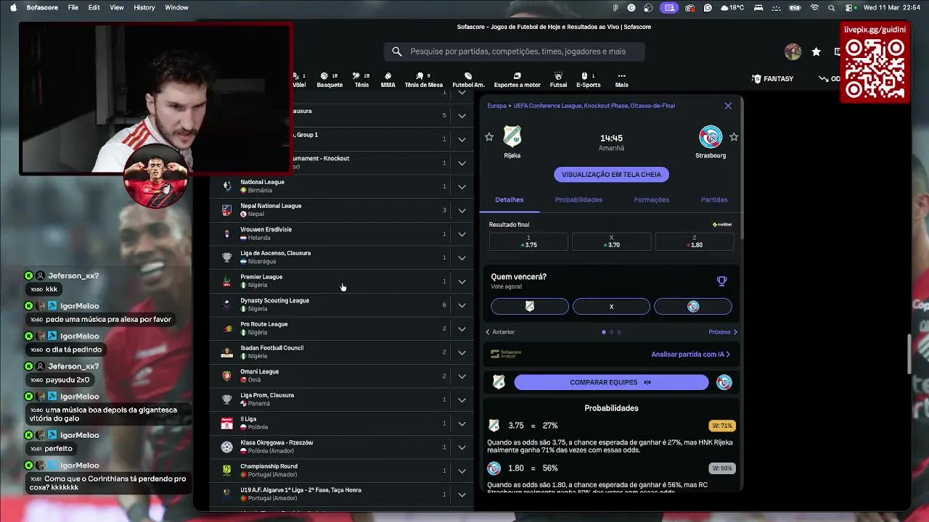Expand Dynasty Scouting League
Image resolution: width=929 pixels, height=522 pixels.
point(462,305)
